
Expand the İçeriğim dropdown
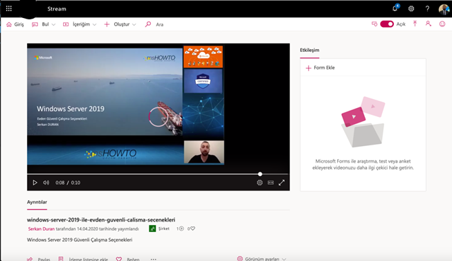point(80,24)
